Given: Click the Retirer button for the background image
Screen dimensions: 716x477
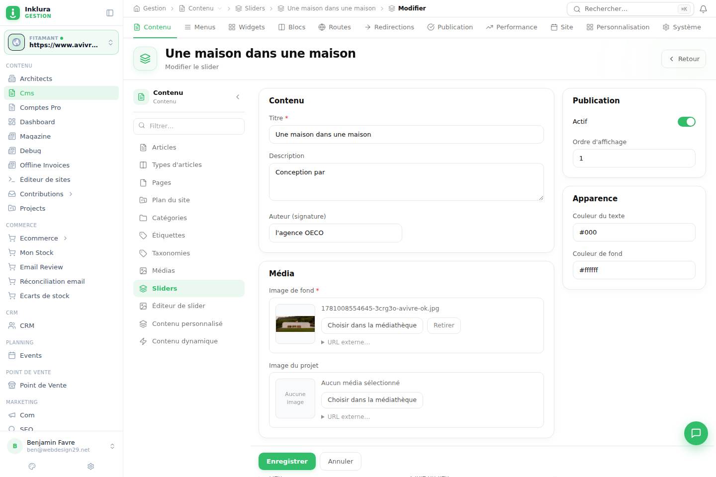Looking at the screenshot, I should pyautogui.click(x=444, y=325).
